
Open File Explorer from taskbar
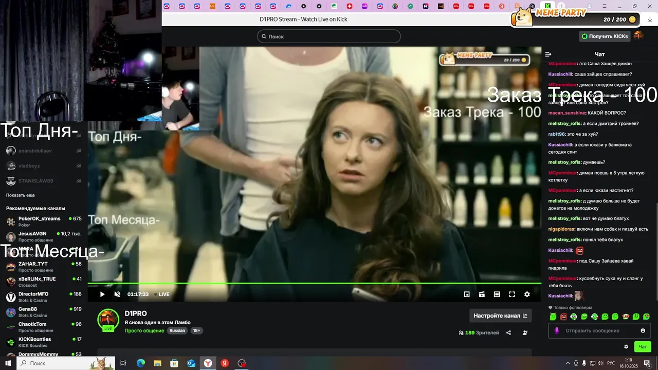click(158, 363)
